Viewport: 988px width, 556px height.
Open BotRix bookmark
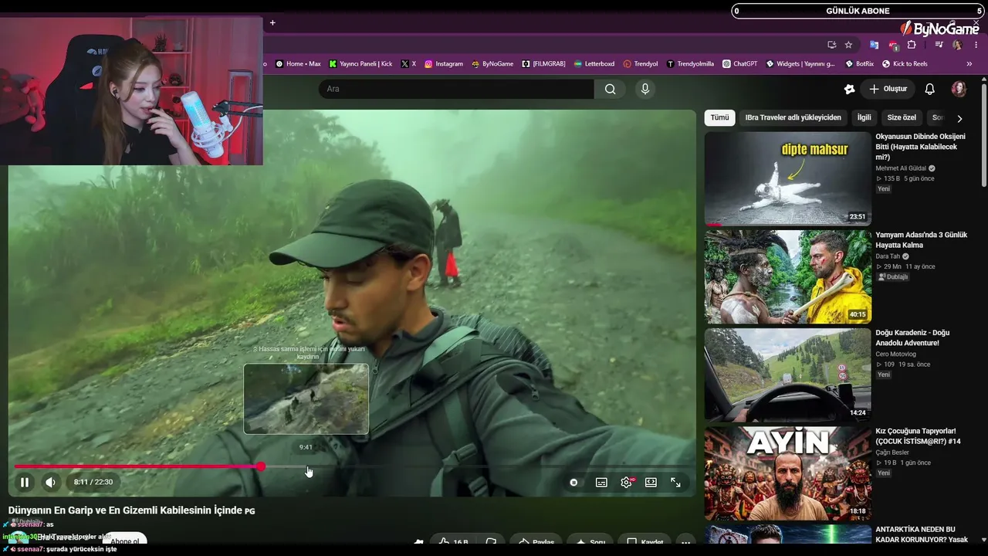click(860, 64)
